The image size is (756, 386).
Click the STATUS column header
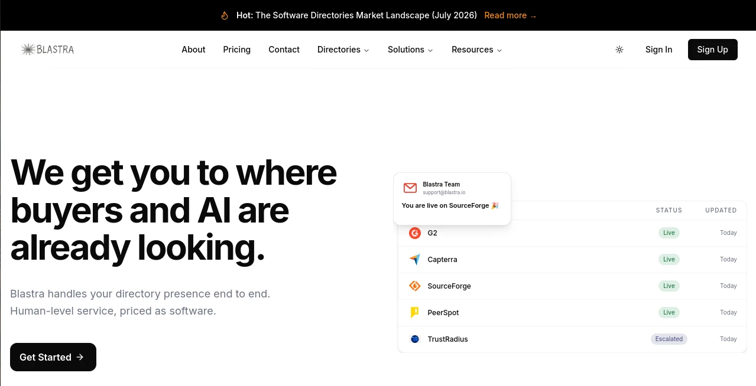(x=669, y=211)
